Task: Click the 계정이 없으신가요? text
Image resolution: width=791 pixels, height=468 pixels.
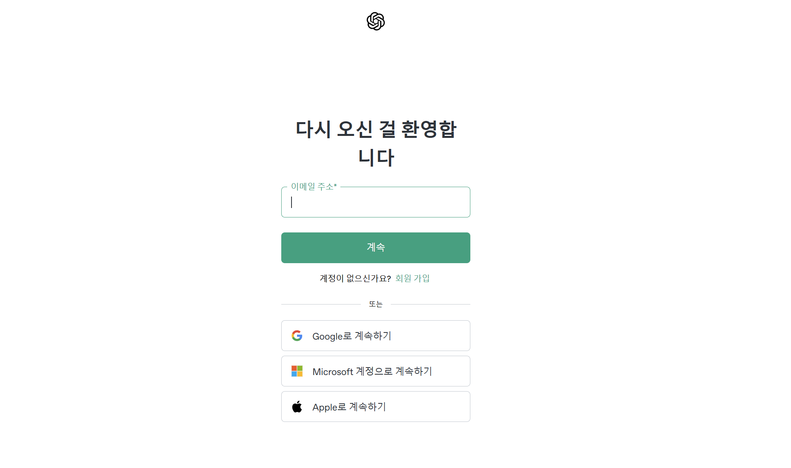Action: tap(355, 279)
